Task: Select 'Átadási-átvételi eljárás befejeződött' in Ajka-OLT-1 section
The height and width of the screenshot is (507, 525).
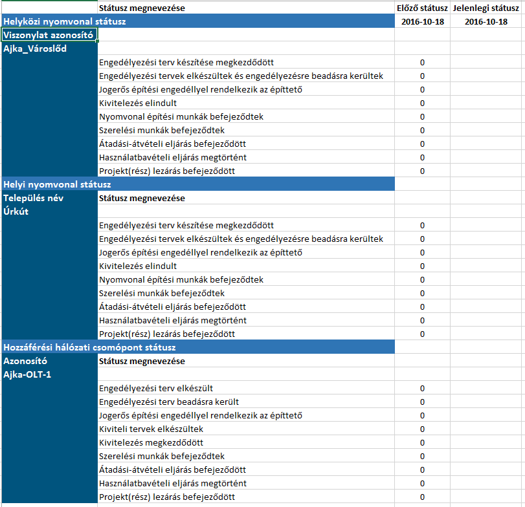Action: [x=246, y=469]
